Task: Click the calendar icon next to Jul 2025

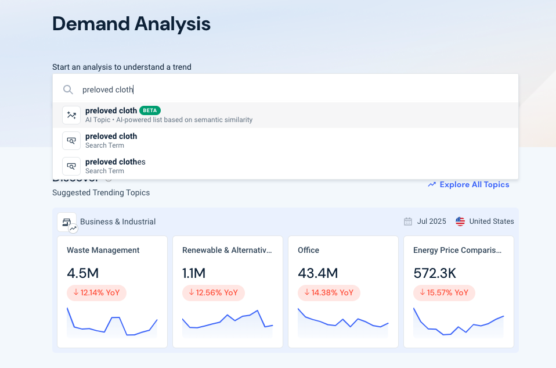Action: pos(408,221)
